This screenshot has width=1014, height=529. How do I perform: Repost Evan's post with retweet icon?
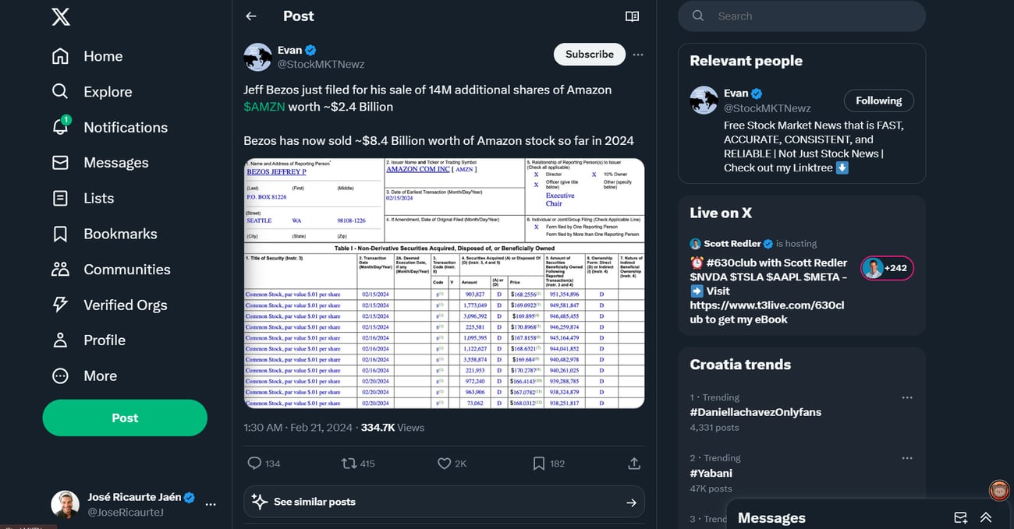[x=349, y=464]
